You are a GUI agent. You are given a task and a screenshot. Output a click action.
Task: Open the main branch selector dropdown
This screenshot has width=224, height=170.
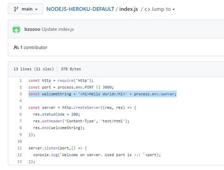point(26,9)
